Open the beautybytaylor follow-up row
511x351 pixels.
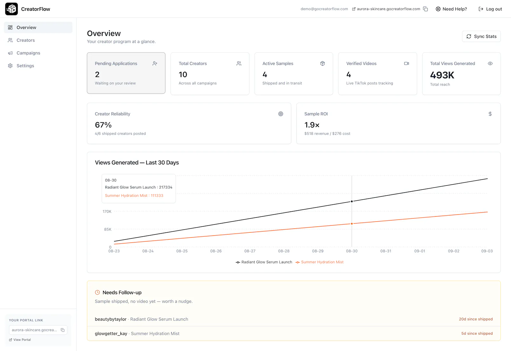click(x=294, y=319)
